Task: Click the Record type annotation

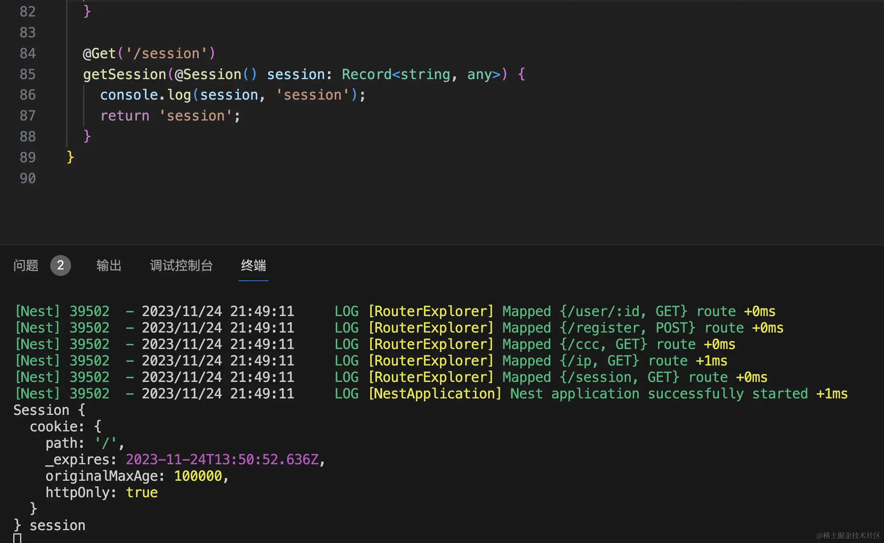Action: (366, 74)
